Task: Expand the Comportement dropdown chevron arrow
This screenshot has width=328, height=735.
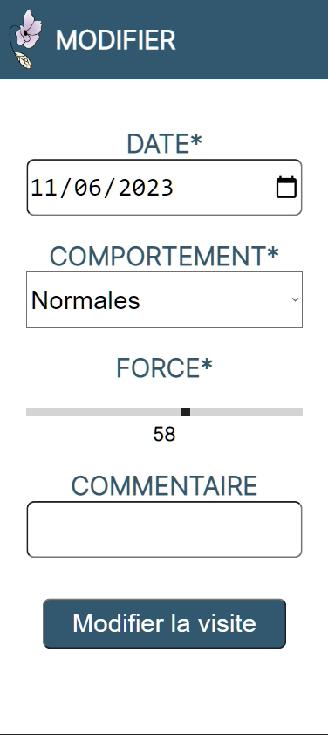Action: tap(295, 299)
